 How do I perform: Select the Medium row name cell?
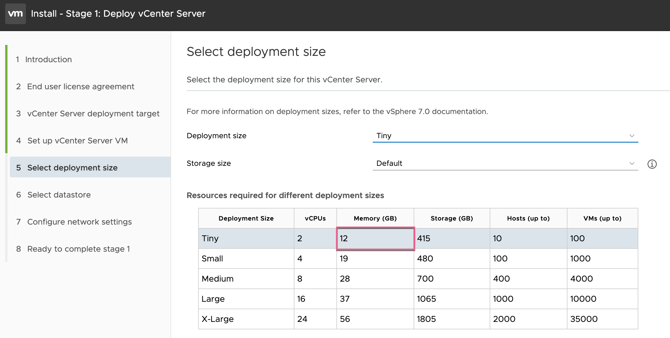pos(246,279)
